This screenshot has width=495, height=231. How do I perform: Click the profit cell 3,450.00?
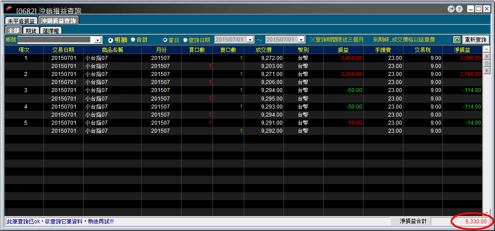343,58
